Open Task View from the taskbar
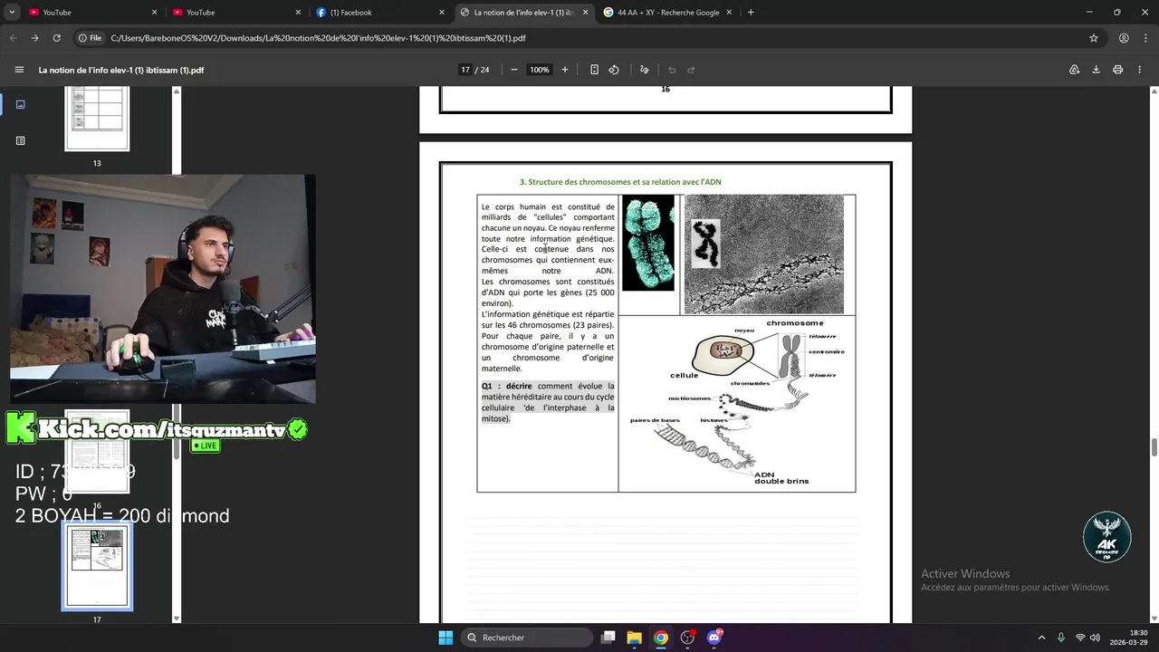Screen dimensions: 1159x652 (608, 638)
